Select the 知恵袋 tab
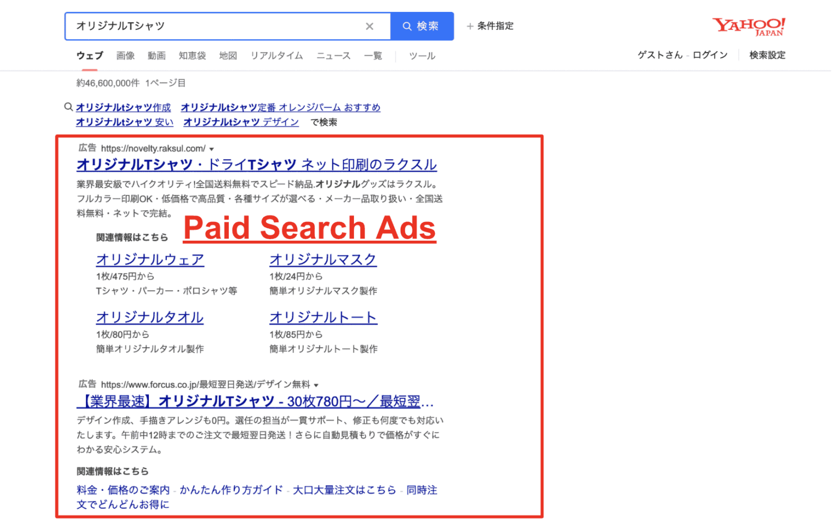The width and height of the screenshot is (835, 525). coord(192,55)
